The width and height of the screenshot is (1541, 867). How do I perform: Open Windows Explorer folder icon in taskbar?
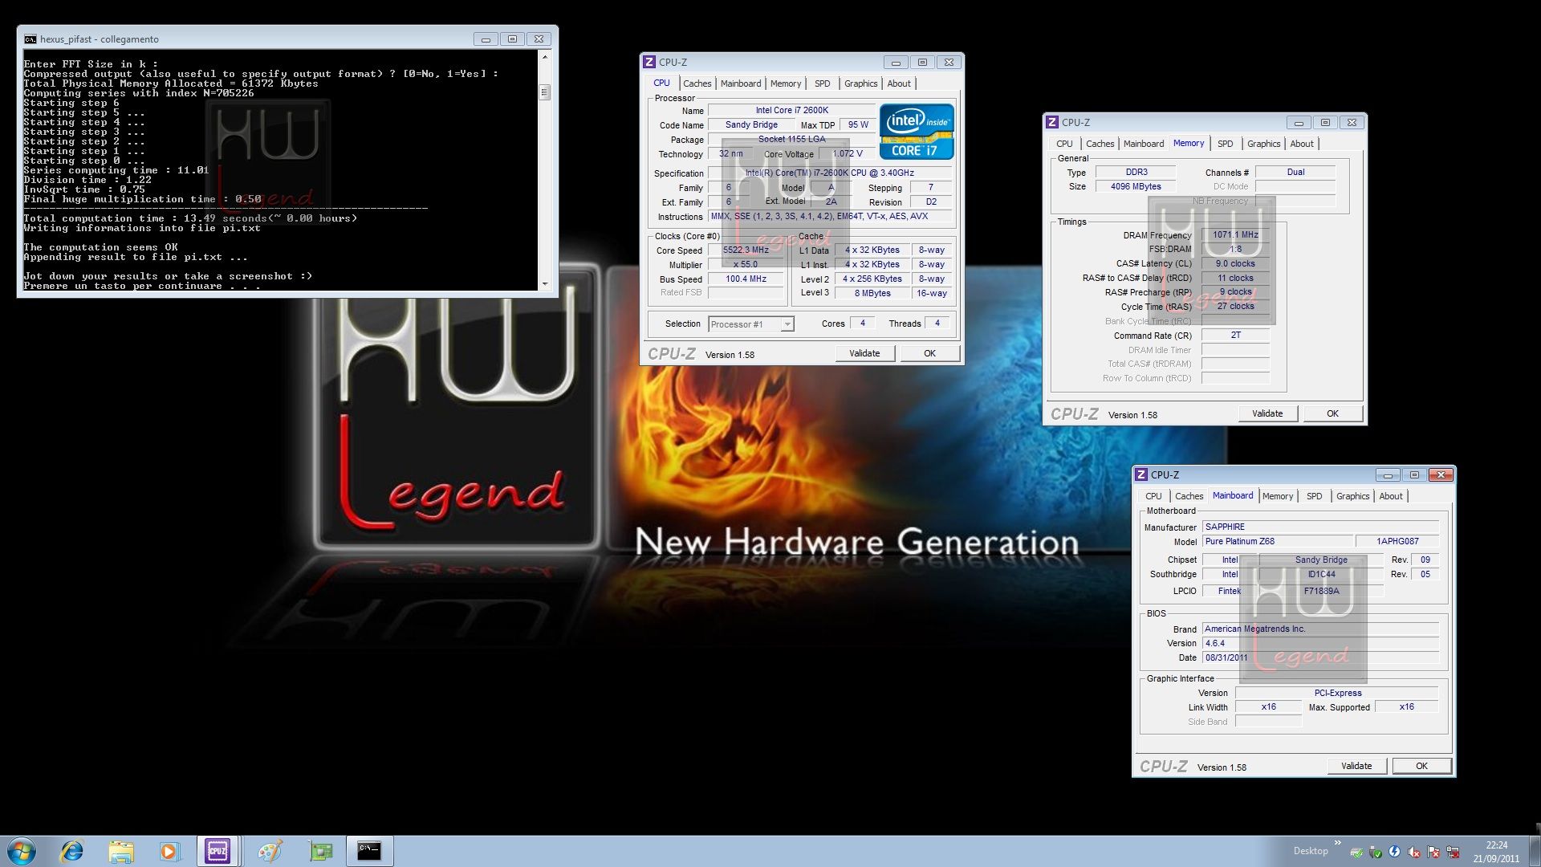click(121, 851)
